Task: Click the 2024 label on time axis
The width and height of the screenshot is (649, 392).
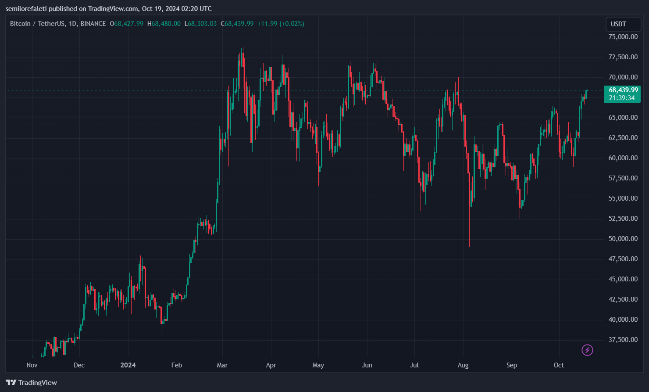Action: (128, 365)
